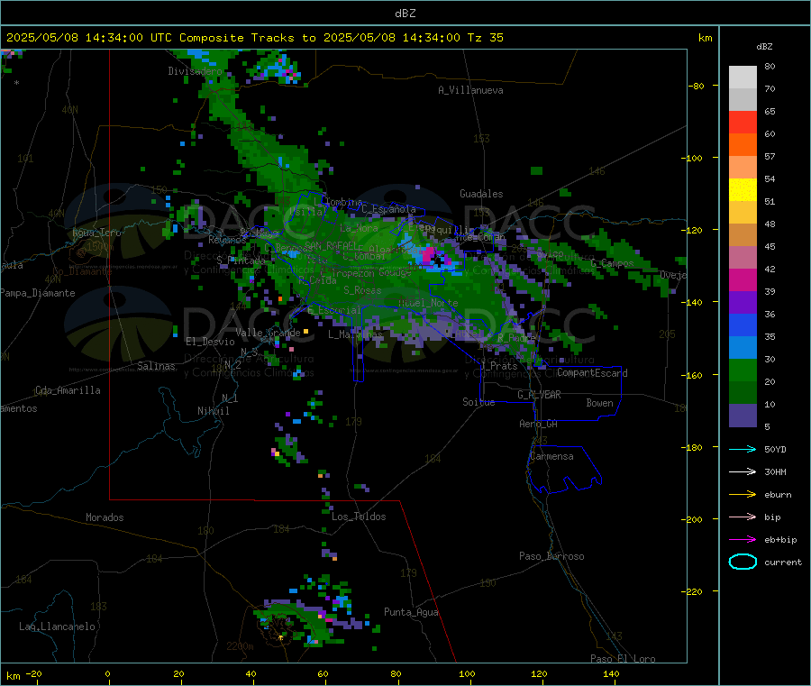Click the Aero_GA place label
The image size is (811, 686).
pos(538,424)
